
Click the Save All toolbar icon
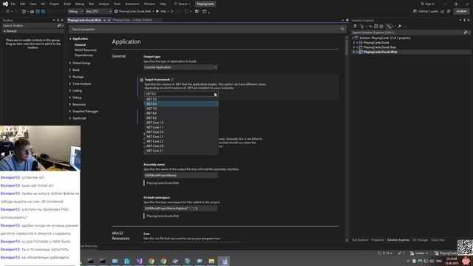(43, 12)
